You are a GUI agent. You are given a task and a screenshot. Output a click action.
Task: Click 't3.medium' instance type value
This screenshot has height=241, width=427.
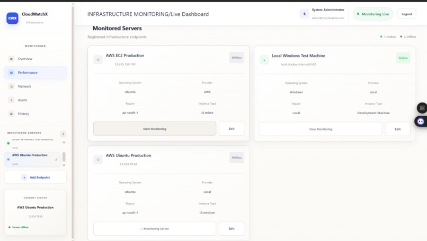tap(207, 212)
